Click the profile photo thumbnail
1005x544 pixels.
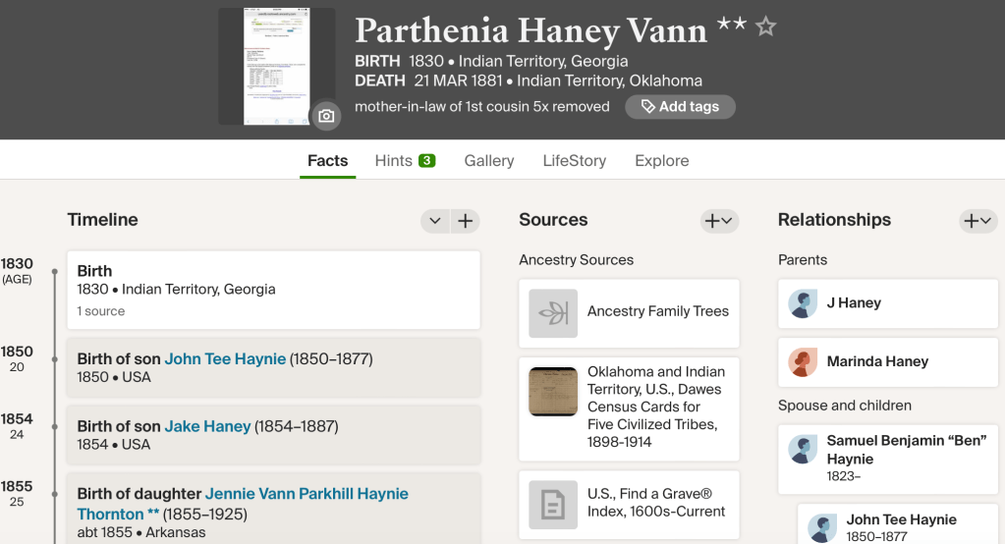point(276,67)
